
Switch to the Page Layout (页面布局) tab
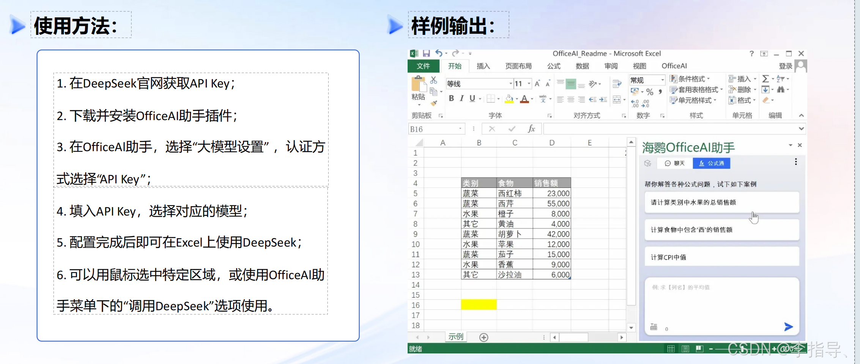click(518, 66)
